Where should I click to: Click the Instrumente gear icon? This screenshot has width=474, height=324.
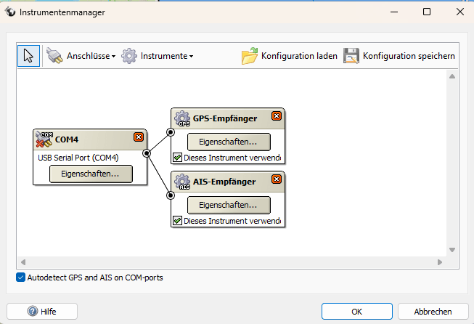[x=129, y=56]
